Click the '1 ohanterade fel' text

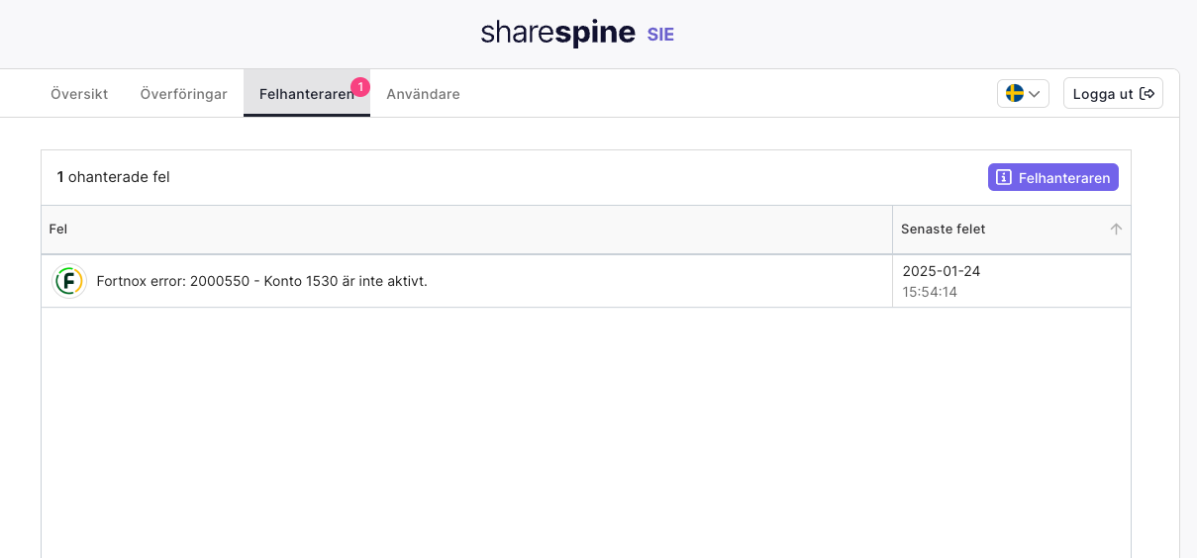tap(113, 177)
